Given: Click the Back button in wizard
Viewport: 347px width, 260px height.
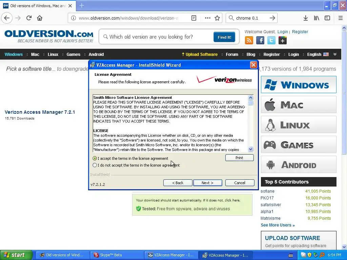Looking at the screenshot, I should tap(178, 183).
